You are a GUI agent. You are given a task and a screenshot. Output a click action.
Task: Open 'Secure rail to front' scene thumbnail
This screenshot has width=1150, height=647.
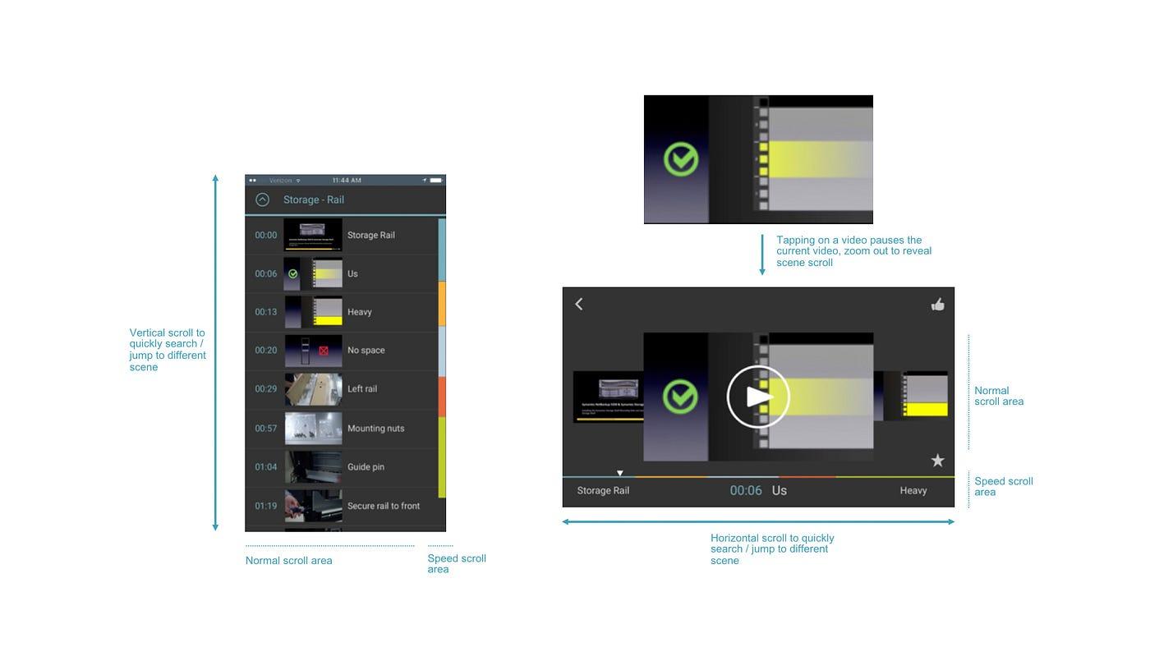313,506
